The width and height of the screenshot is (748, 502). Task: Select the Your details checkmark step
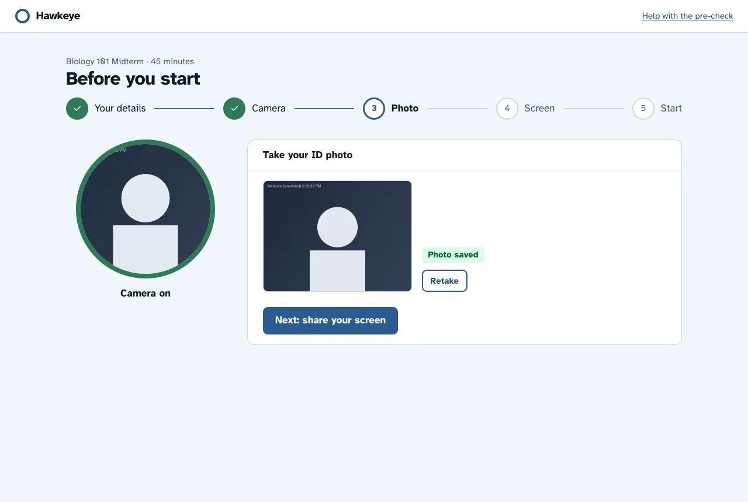77,109
